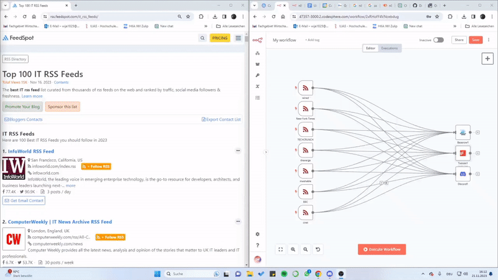Open the ComputerWeekly entry three-dot menu
This screenshot has height=280, width=498.
[x=238, y=222]
